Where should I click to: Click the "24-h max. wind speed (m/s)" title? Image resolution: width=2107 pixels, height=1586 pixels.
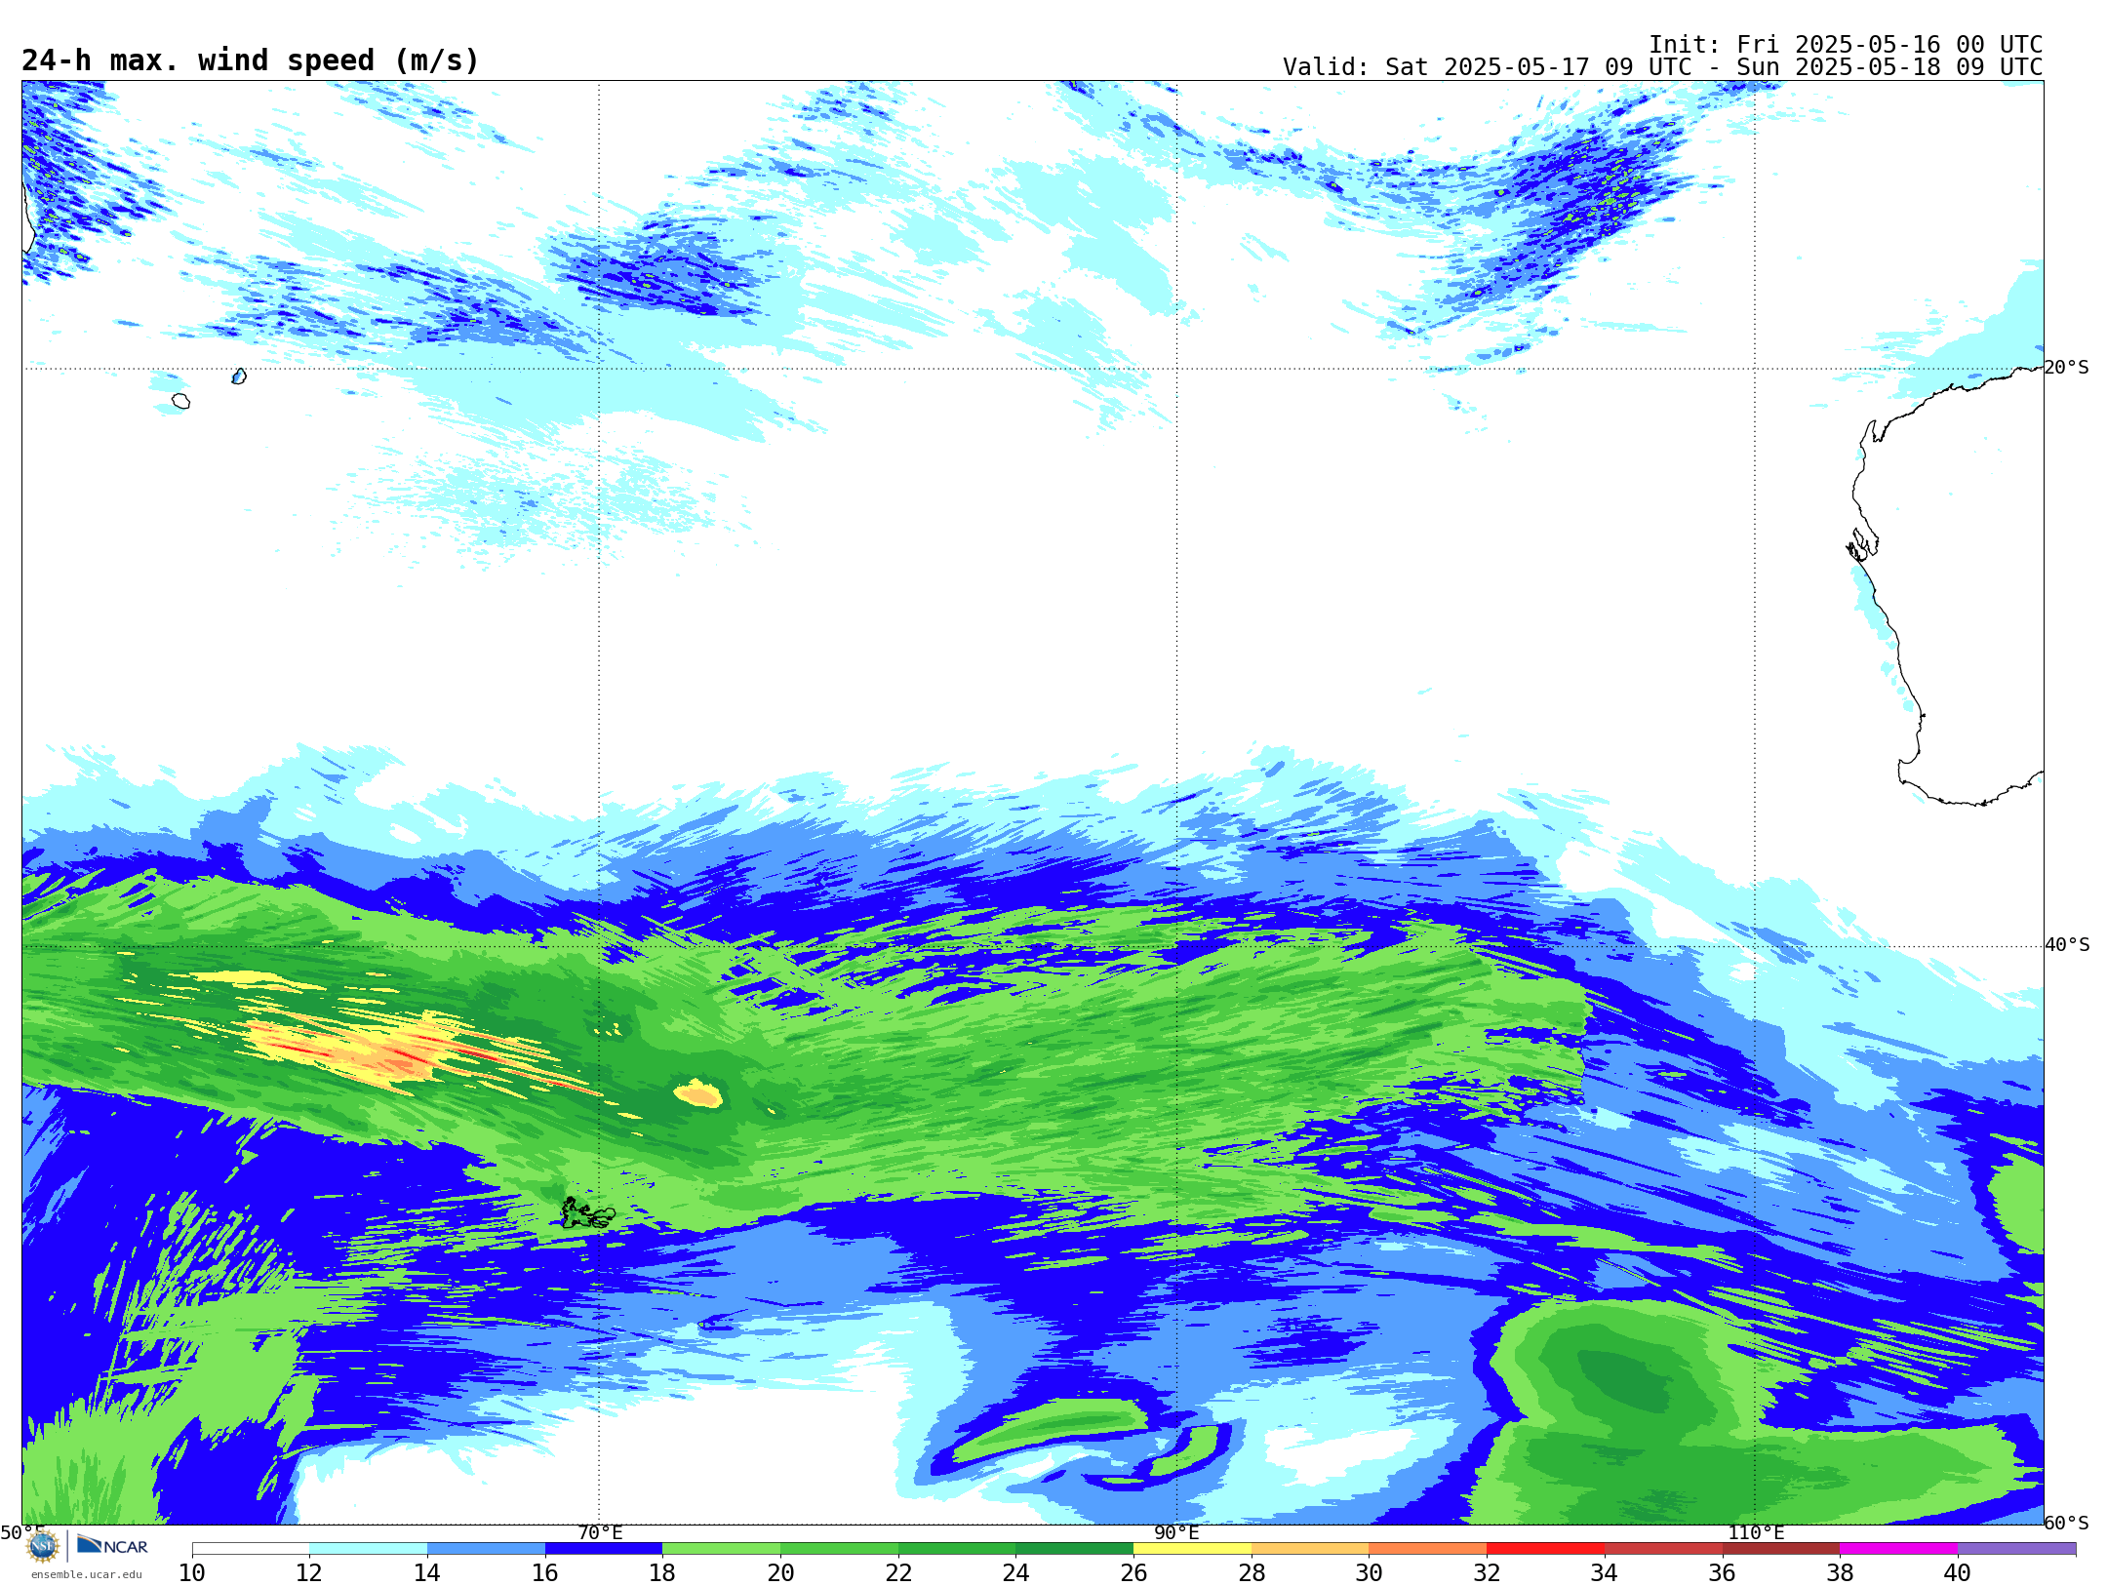pos(251,60)
